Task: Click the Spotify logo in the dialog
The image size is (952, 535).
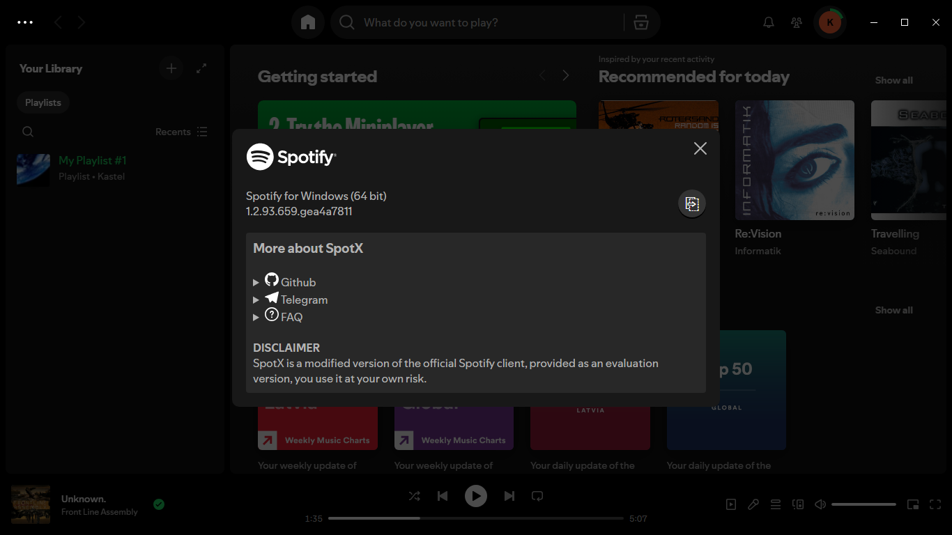Action: 291,157
